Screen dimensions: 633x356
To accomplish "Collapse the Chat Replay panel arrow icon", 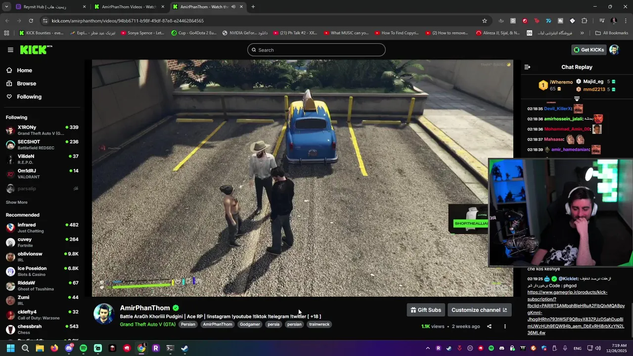I will tap(527, 67).
